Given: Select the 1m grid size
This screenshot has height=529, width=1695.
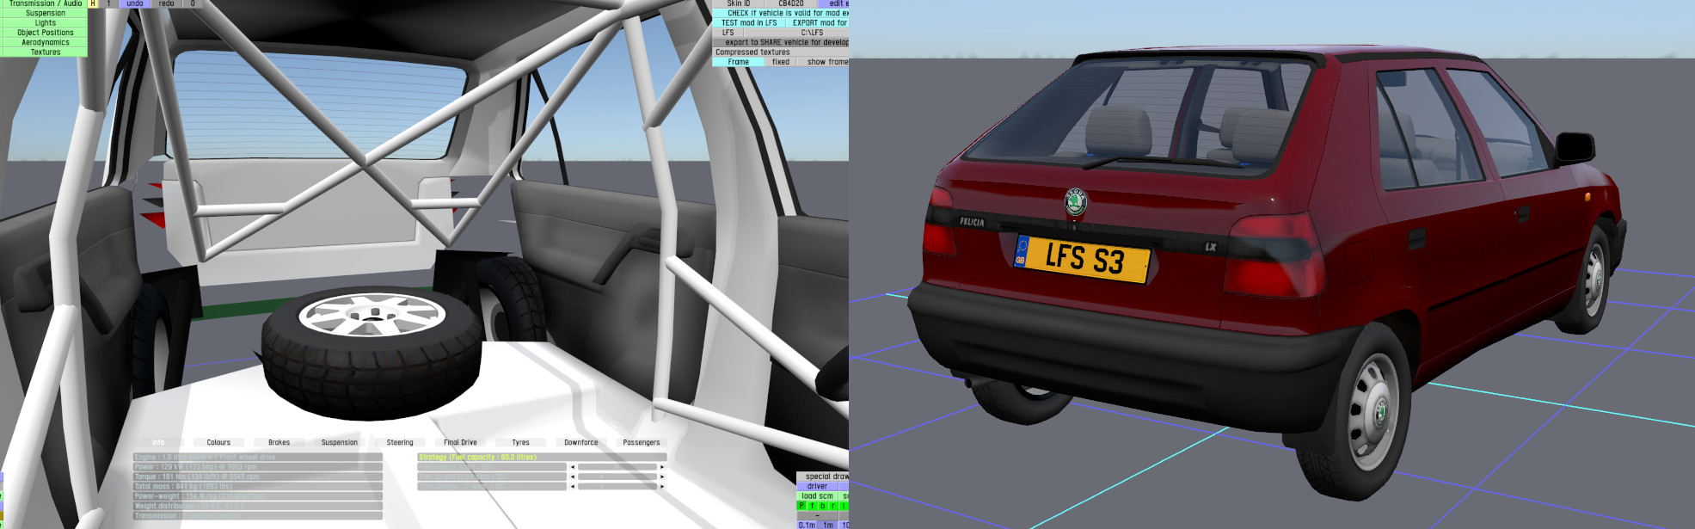Looking at the screenshot, I should (x=827, y=525).
